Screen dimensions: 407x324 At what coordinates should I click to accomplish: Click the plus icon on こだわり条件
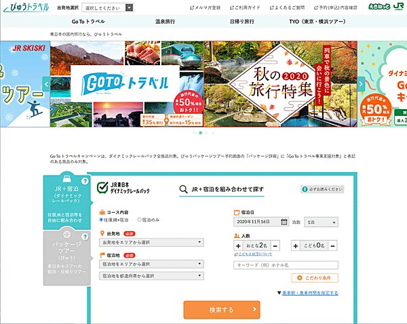click(x=300, y=278)
